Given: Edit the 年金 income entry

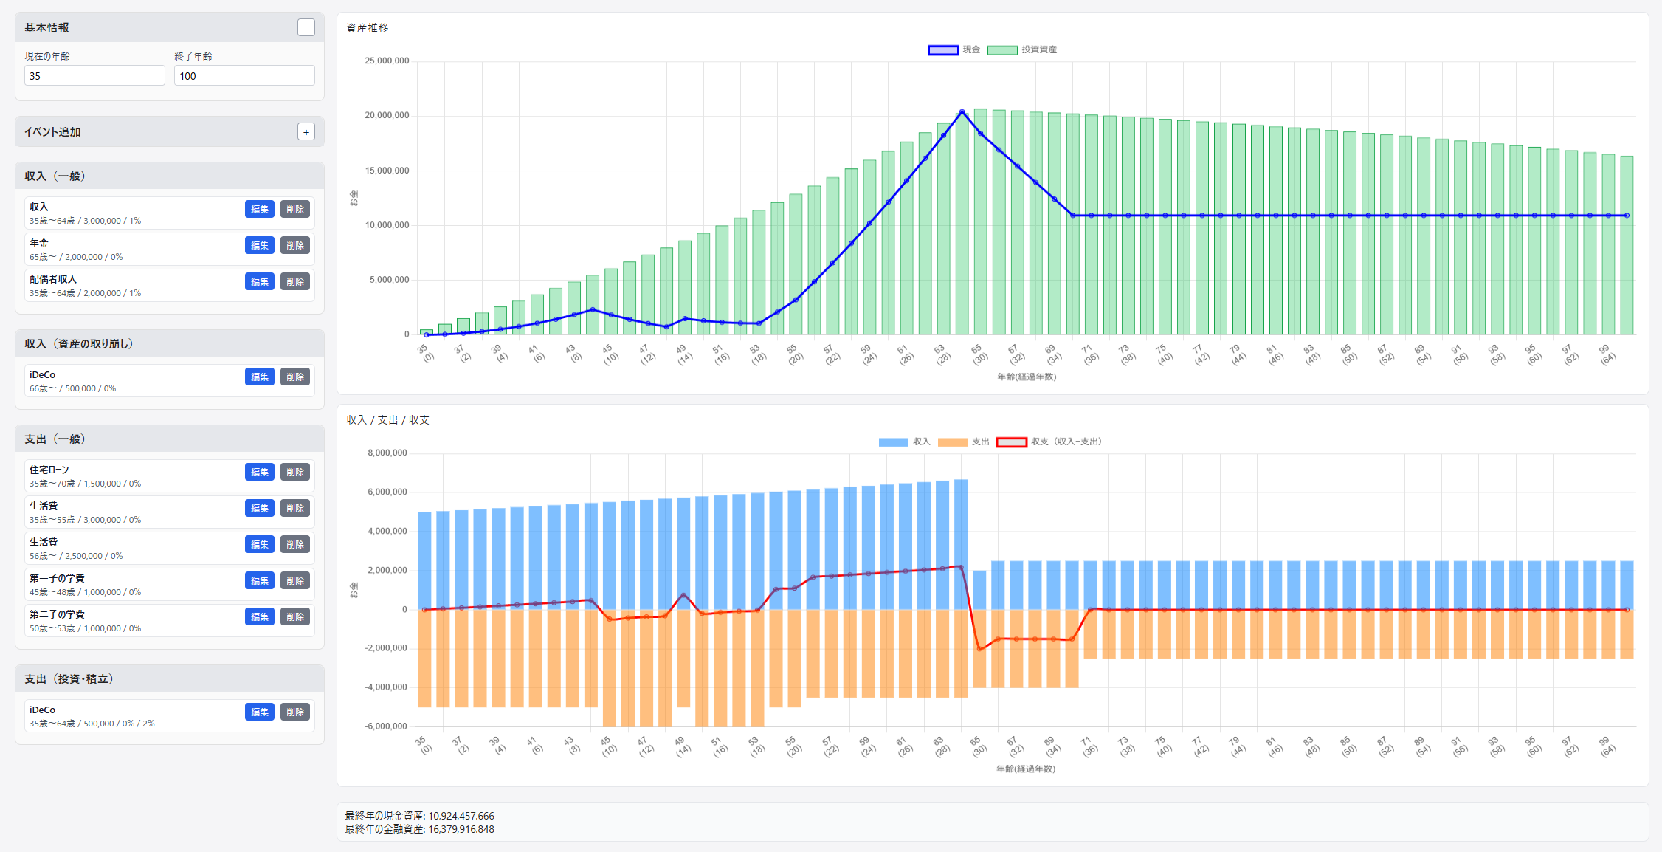Looking at the screenshot, I should (259, 245).
